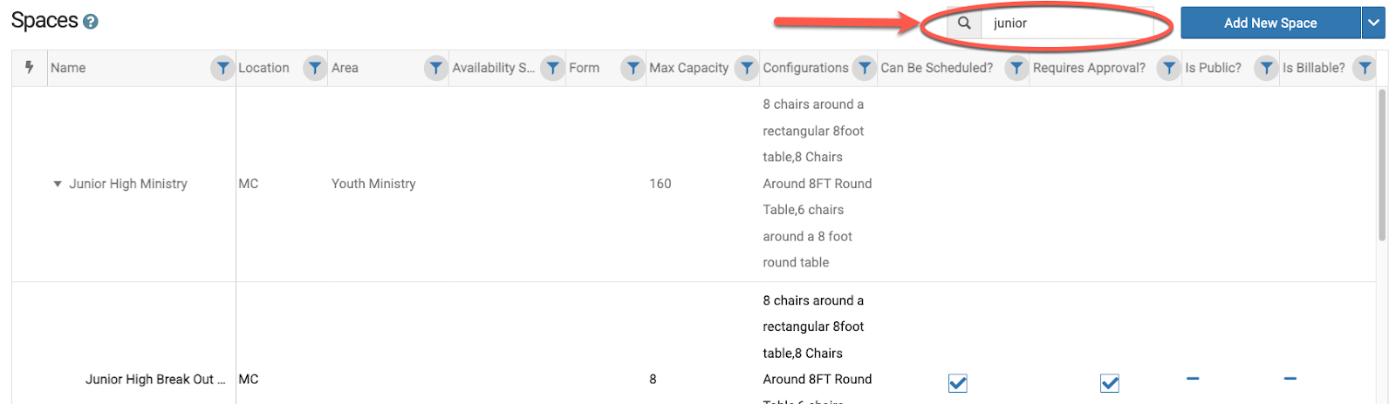1396x404 pixels.
Task: Open the Max Capacity column filter
Action: pos(746,68)
